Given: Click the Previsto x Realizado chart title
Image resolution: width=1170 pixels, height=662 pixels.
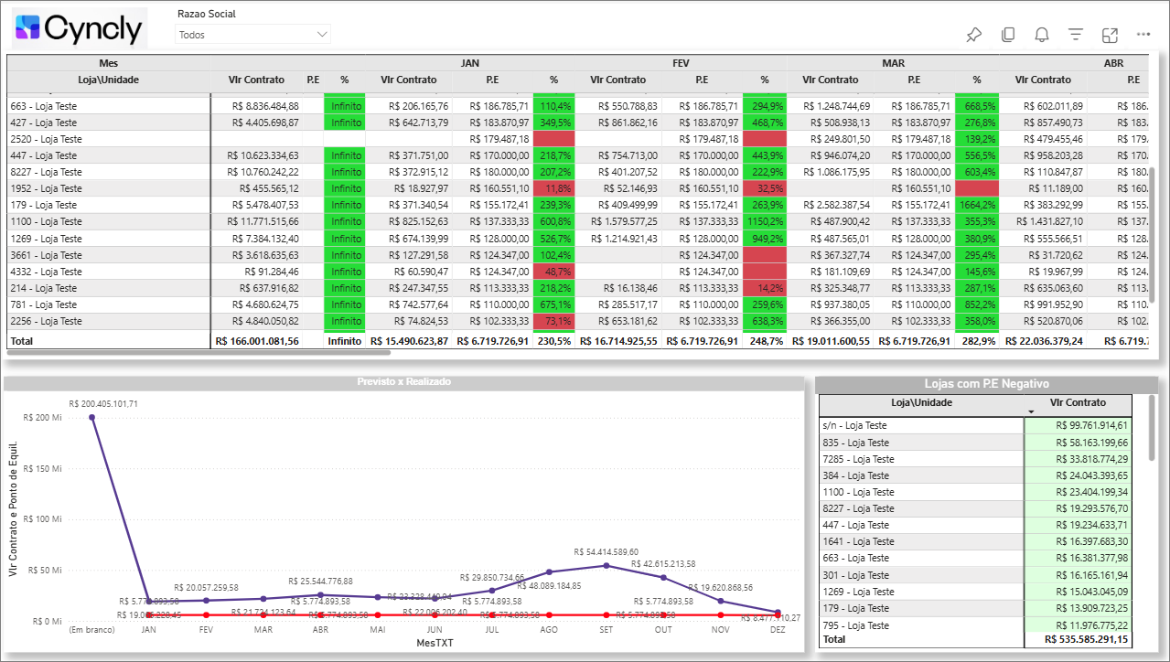Looking at the screenshot, I should 403,381.
